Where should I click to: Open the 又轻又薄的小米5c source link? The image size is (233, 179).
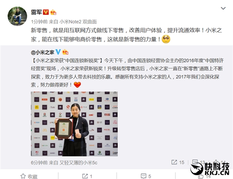pyautogui.click(x=78, y=163)
